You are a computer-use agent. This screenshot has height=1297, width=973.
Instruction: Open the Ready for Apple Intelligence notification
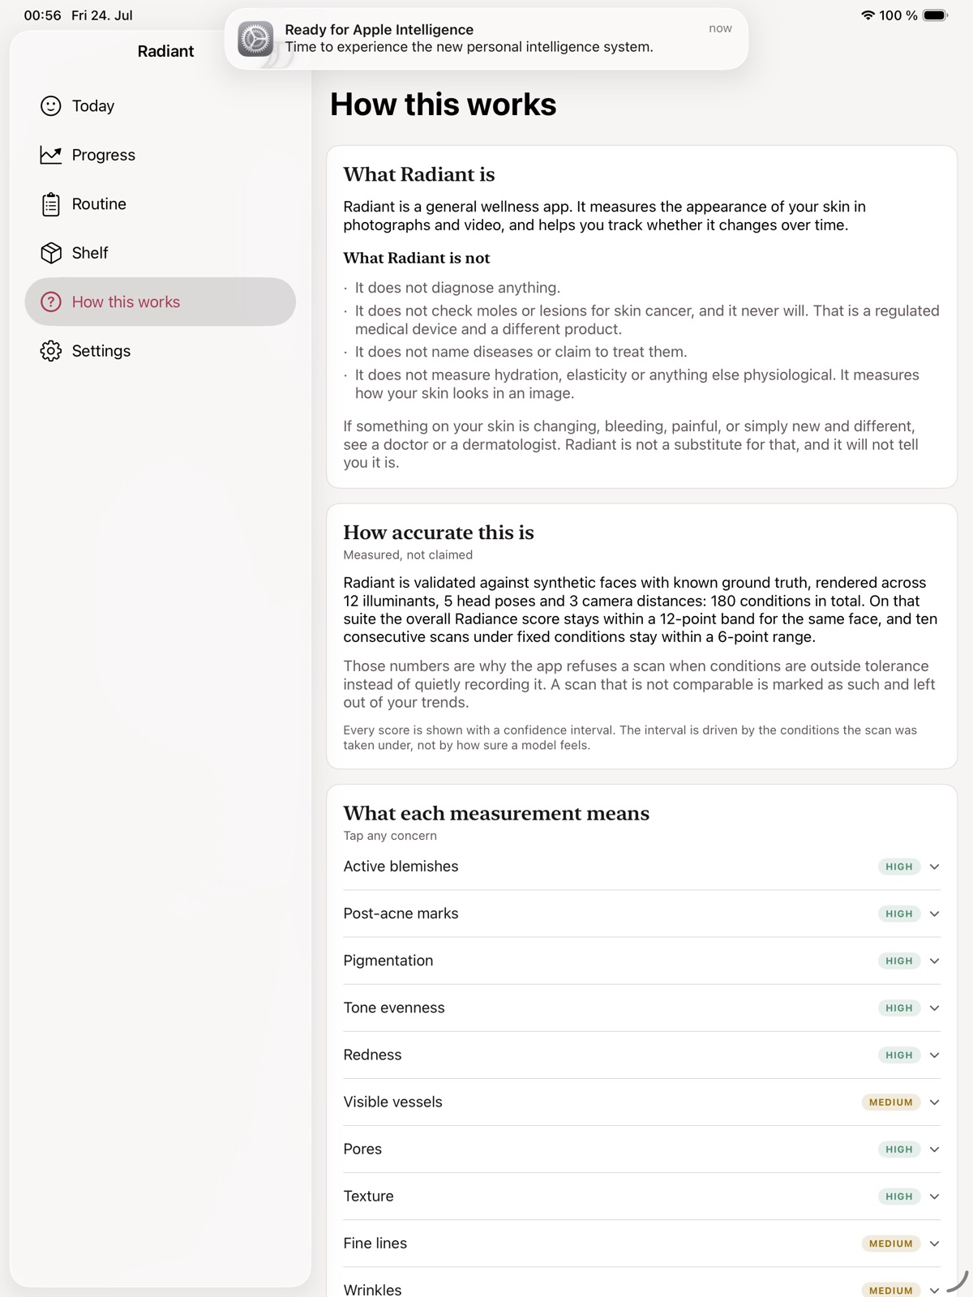[x=486, y=39]
